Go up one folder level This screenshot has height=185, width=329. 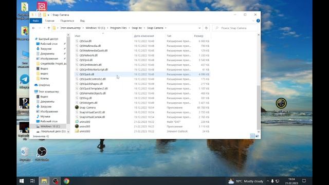click(x=49, y=28)
